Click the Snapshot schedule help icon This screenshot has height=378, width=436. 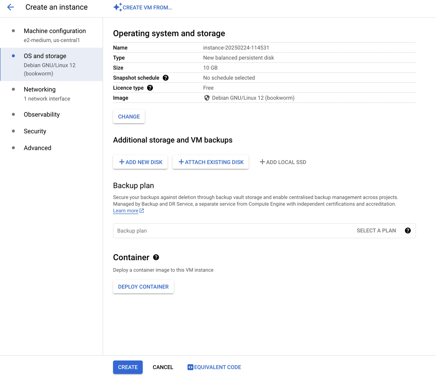[x=165, y=78]
